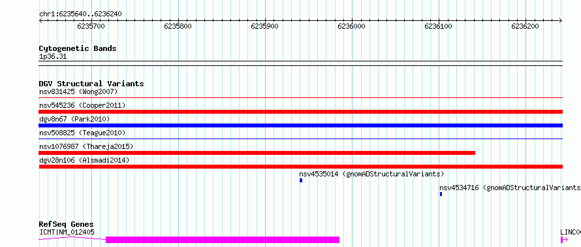Click the thick blue dgv8n67 bar
Image resolution: width=581 pixels, height=247 pixels.
point(300,125)
